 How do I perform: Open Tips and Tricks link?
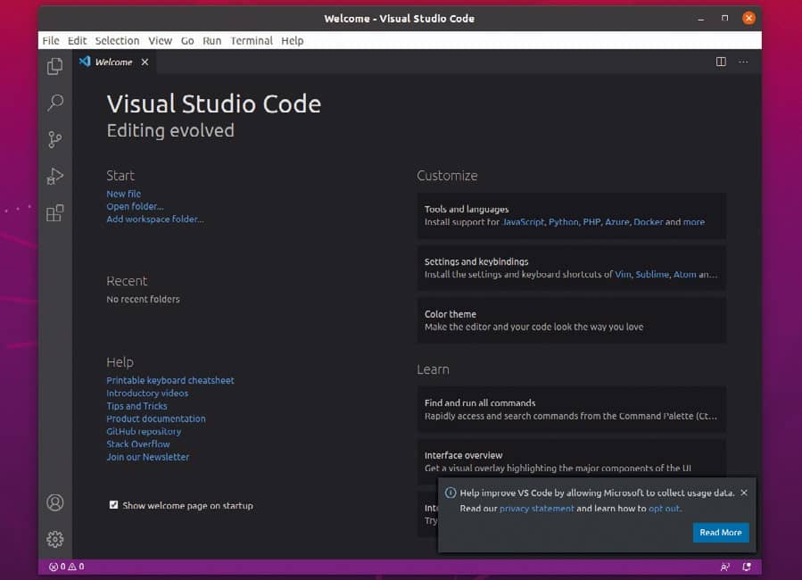[136, 406]
